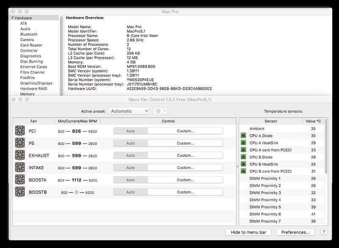Select Ethernet Cards in the sidebar
Image resolution: width=339 pixels, height=248 pixels.
pos(33,67)
